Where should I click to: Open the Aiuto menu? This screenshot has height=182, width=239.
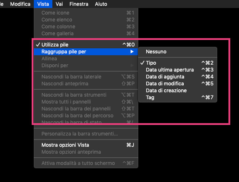tap(101, 4)
